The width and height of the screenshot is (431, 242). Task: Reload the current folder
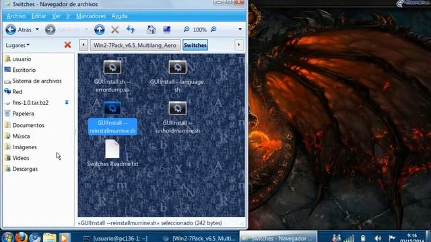tap(131, 30)
